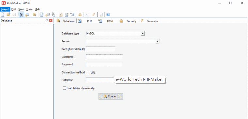This screenshot has width=248, height=119.
Task: Close the Database side panel with red X
Action: pos(51,20)
